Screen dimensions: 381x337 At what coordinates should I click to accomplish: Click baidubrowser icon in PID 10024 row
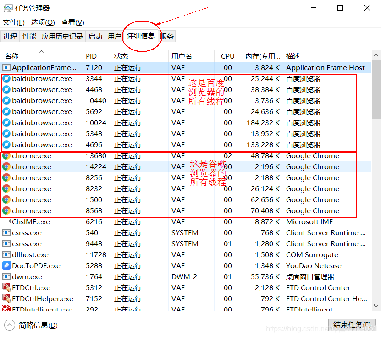click(6, 123)
